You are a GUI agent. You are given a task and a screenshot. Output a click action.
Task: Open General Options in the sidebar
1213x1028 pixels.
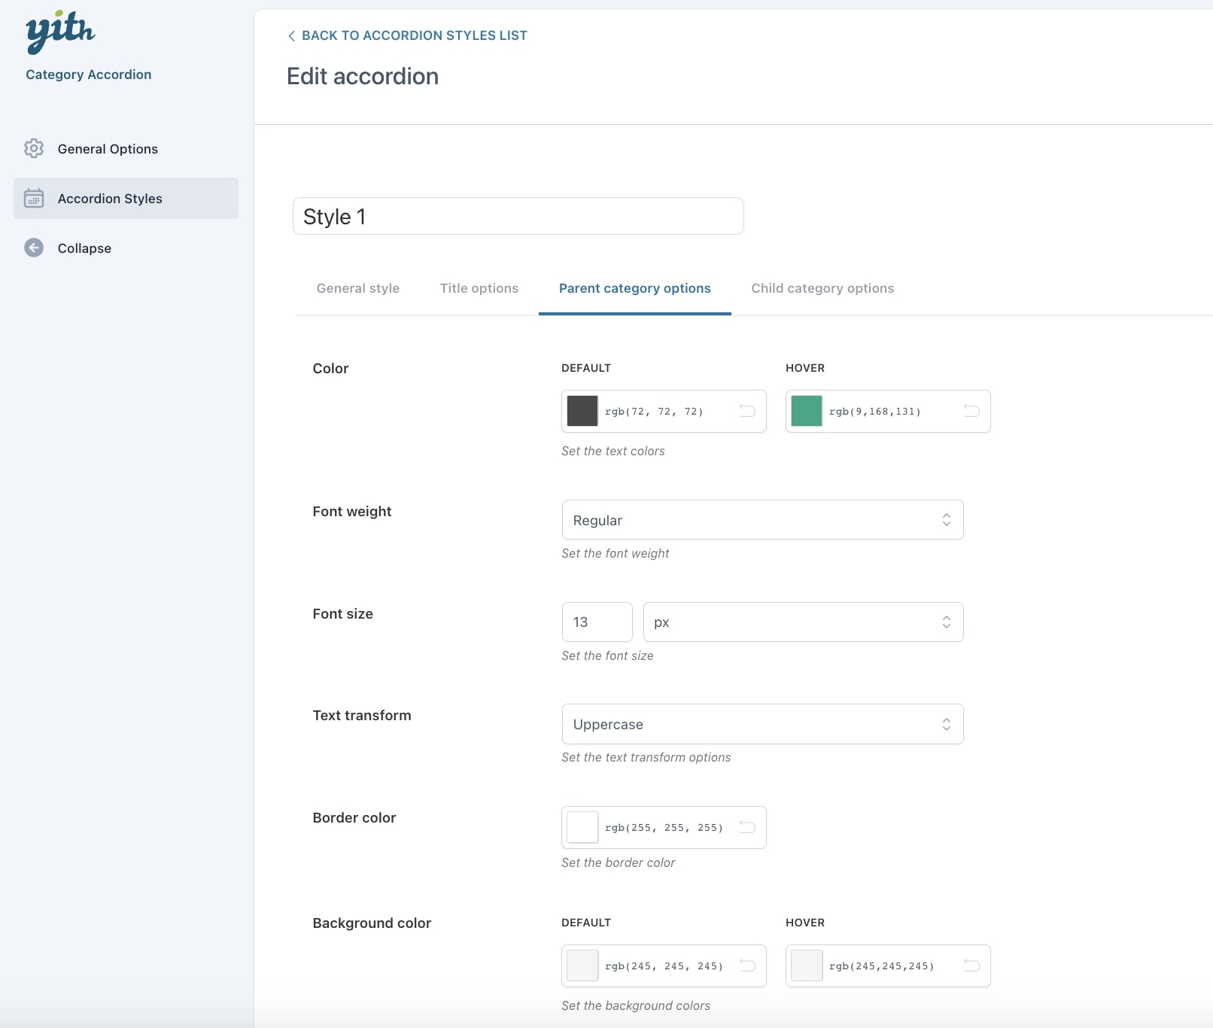point(108,149)
